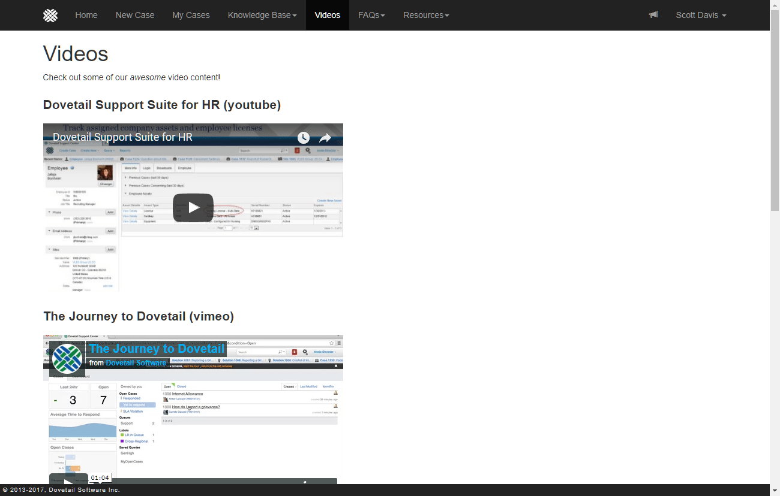Viewport: 780px width, 496px height.
Task: Click the 'Dovetail Support Suite for HR (youtube)' heading
Action: coord(162,105)
